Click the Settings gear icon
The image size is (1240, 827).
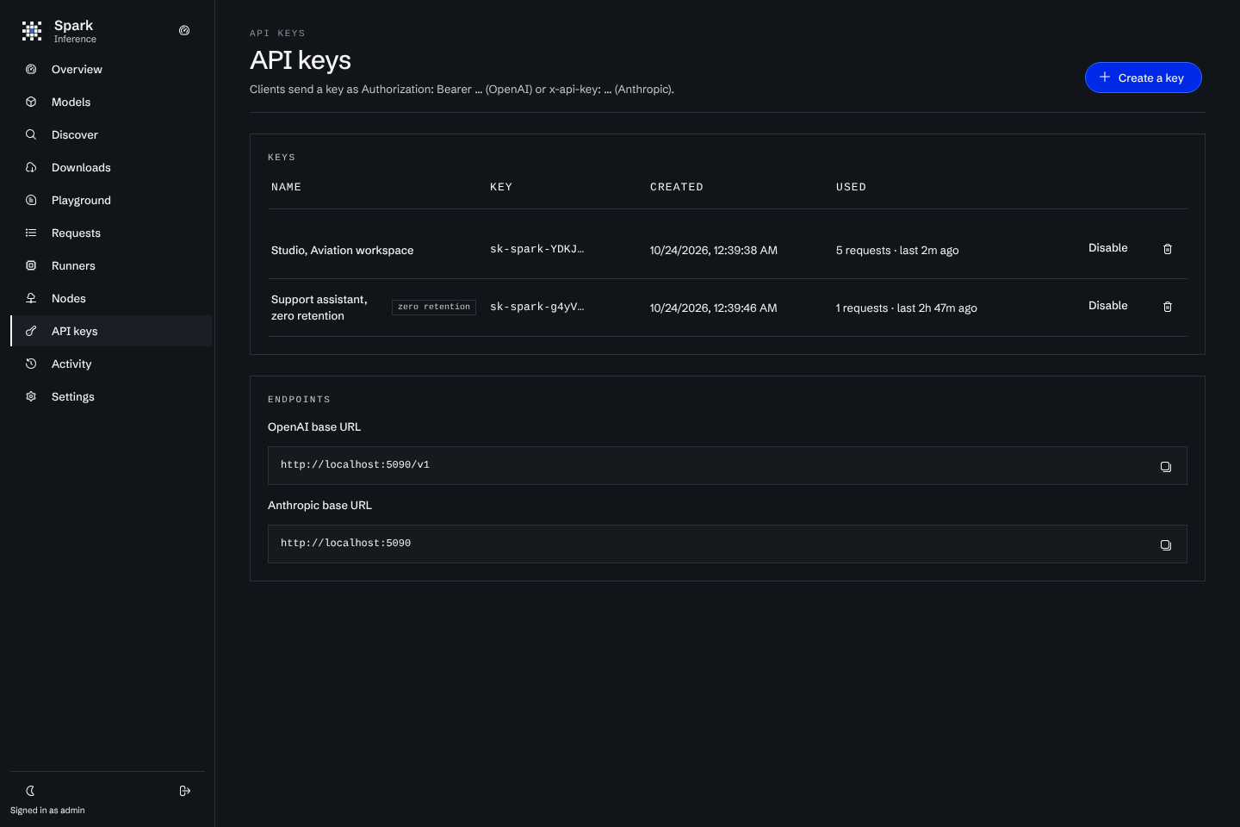[x=31, y=396]
